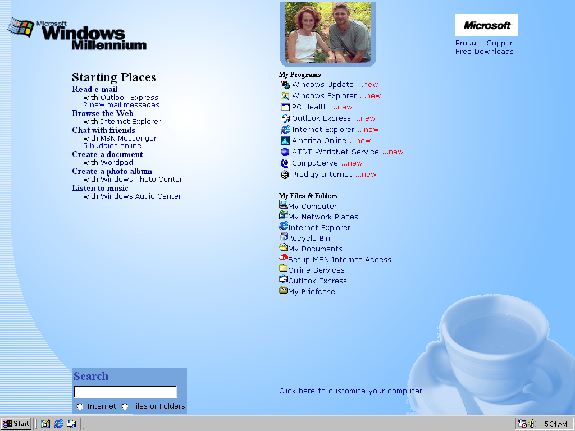Click the Product Support link

(485, 43)
